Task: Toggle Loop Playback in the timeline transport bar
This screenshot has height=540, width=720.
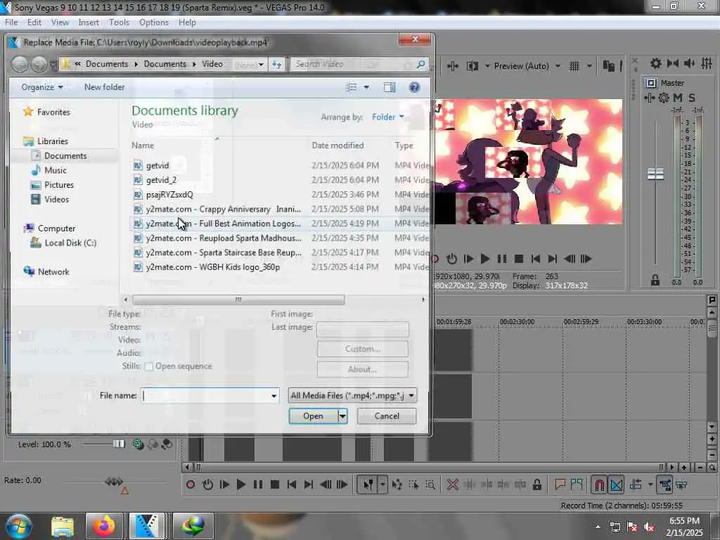Action: tap(207, 484)
